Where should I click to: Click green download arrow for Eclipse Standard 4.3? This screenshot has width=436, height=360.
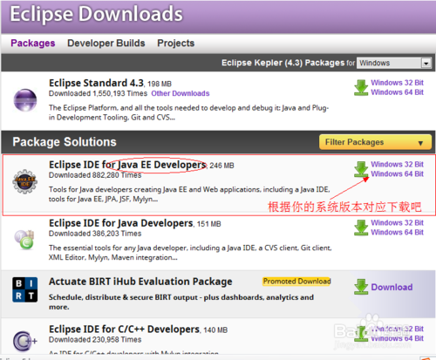point(361,87)
